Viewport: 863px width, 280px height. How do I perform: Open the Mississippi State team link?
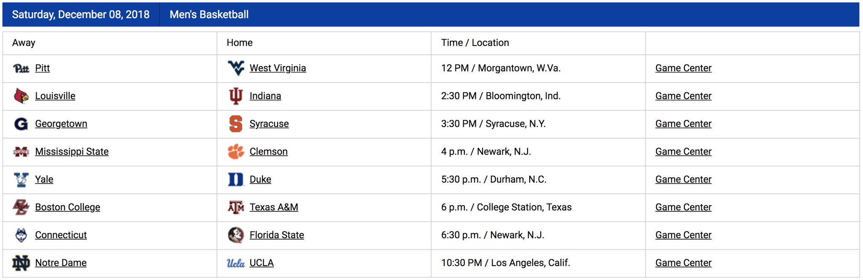[x=72, y=152]
